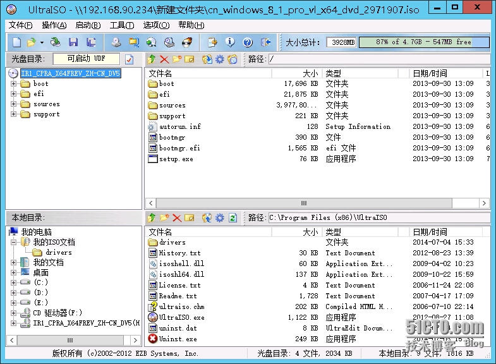The width and height of the screenshot is (496, 364).
Task: Expand the efi folder in image tree
Action: (x=13, y=94)
